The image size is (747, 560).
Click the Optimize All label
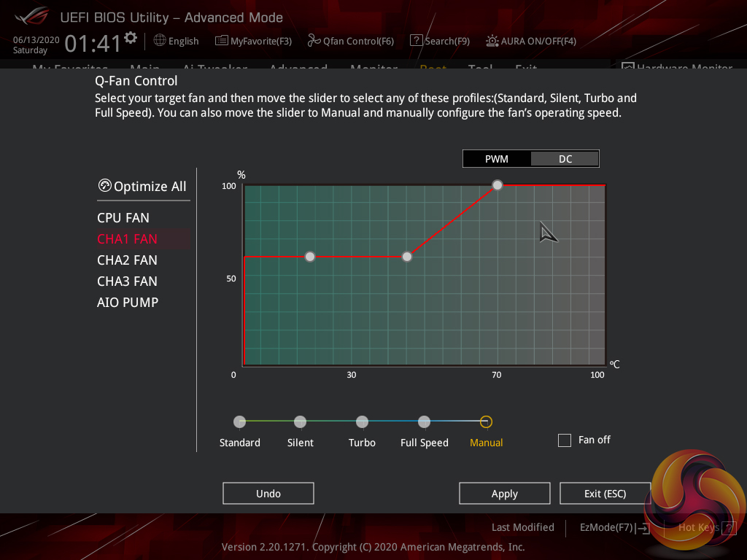[x=150, y=186]
